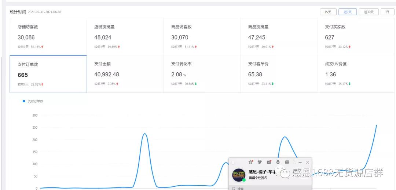Image resolution: width=396 pixels, height=190 pixels.
Task: Open the calendar check-in icon in QQ panel
Action: point(269,162)
